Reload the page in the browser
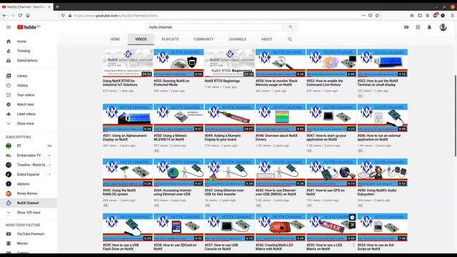This screenshot has width=457, height=257. tap(20, 16)
